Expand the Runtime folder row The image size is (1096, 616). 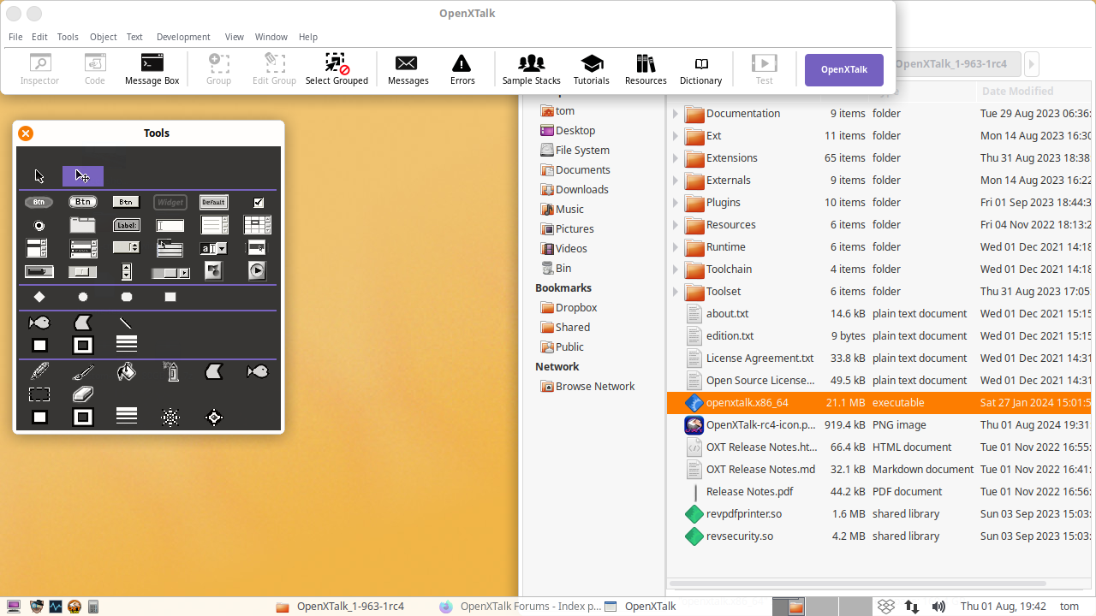point(675,247)
